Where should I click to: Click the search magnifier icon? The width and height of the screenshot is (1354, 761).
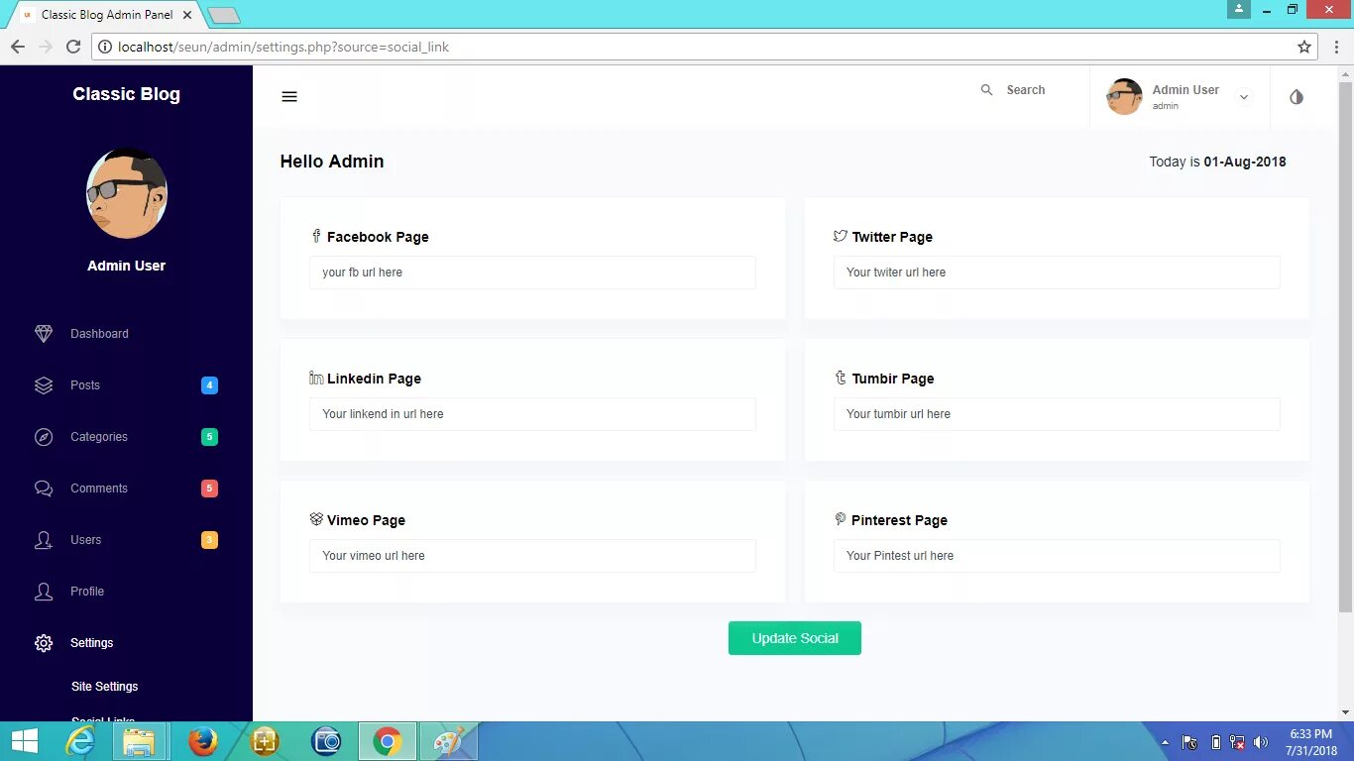pyautogui.click(x=986, y=90)
